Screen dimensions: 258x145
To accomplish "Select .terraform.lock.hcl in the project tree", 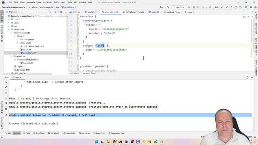I will 33,46.
